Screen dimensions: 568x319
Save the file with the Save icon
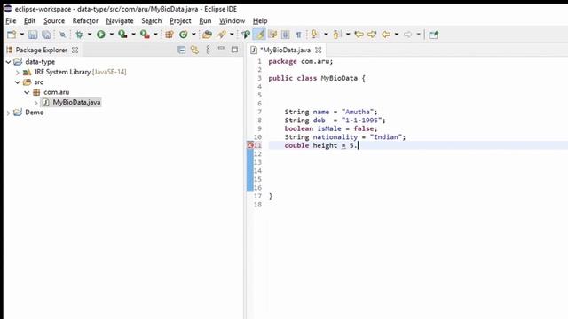pos(33,35)
